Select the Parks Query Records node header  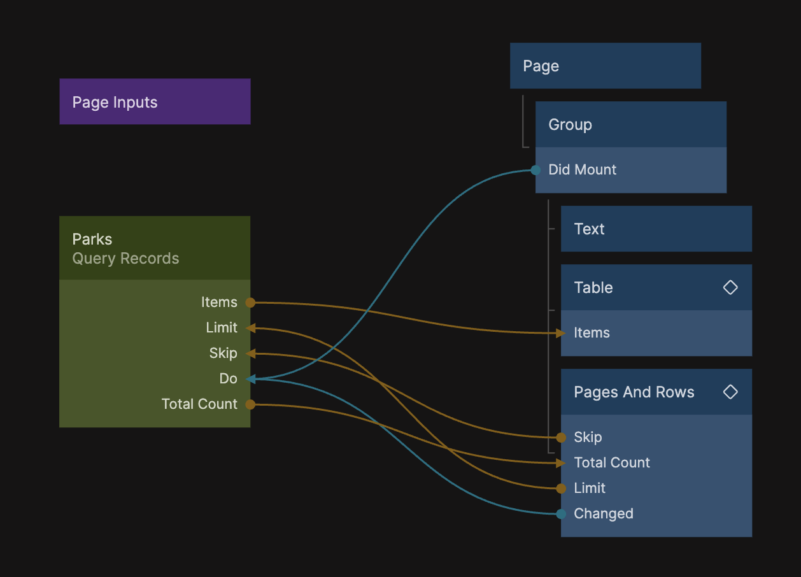tap(155, 248)
